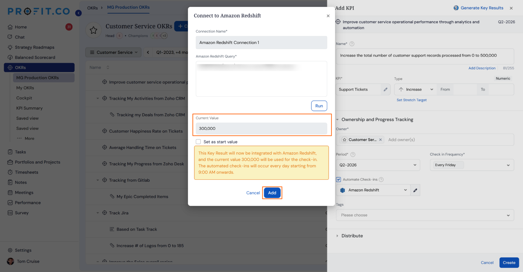Click the Tom Cruise avatar

[x=10, y=261]
